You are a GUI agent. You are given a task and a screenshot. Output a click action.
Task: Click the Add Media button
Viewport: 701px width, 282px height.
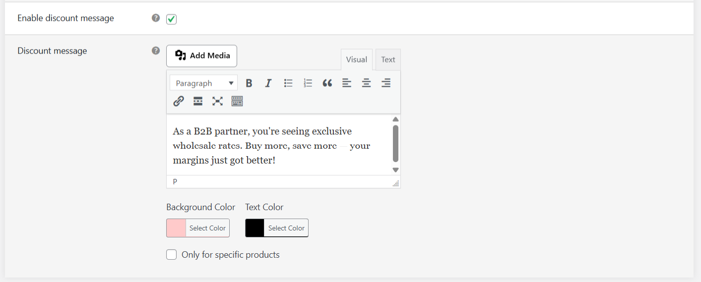201,56
